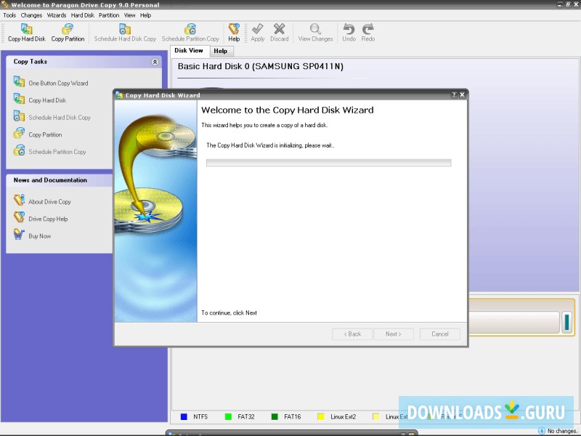Open About Drive Copy in sidebar
This screenshot has width=581, height=436.
49,201
